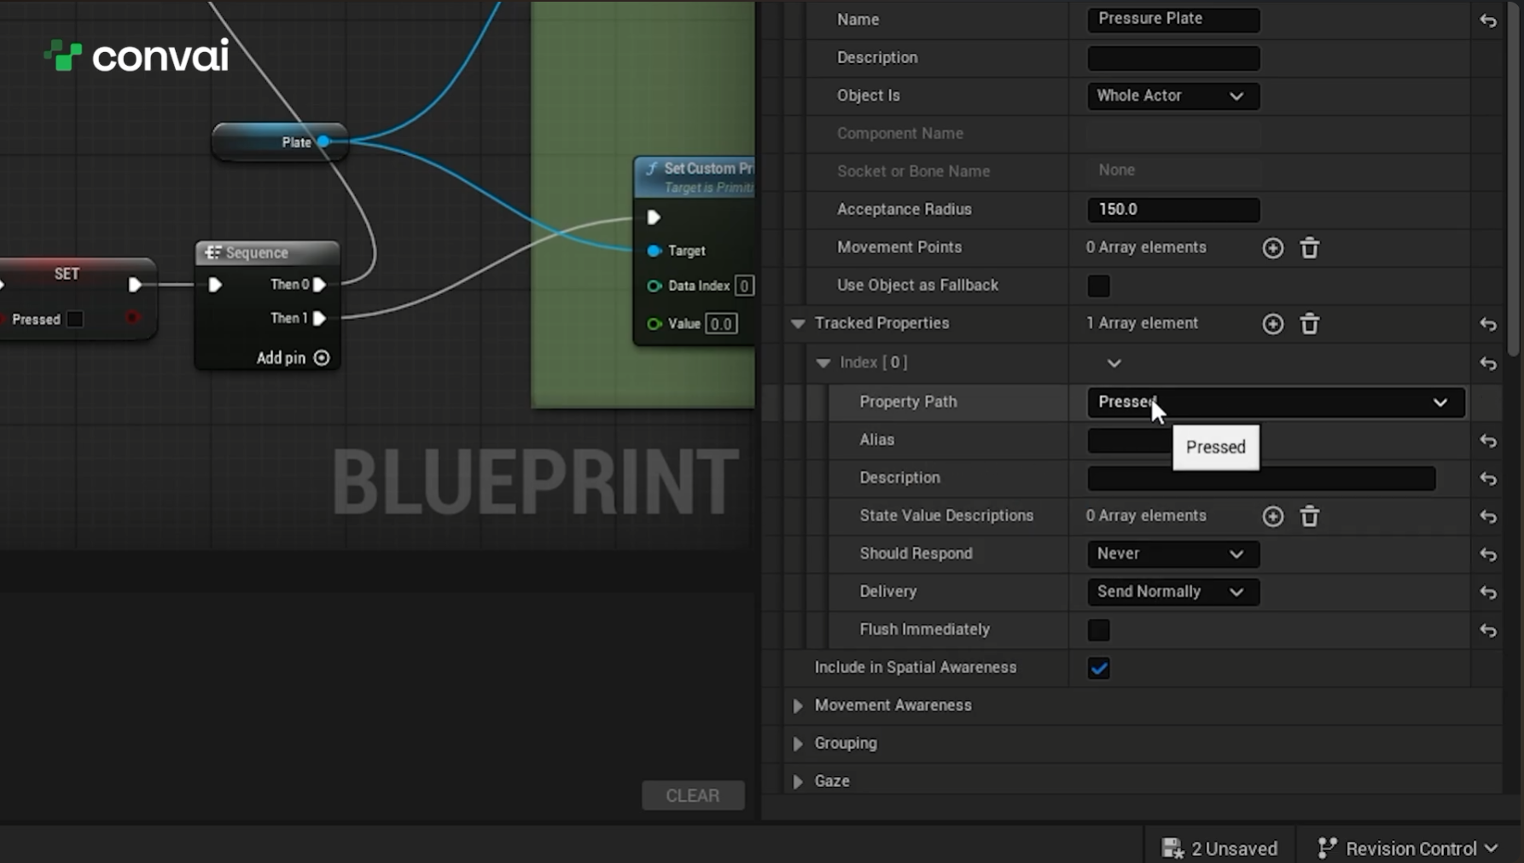Collapse the Index [0] entry
Image resolution: width=1524 pixels, height=863 pixels.
[x=823, y=363]
